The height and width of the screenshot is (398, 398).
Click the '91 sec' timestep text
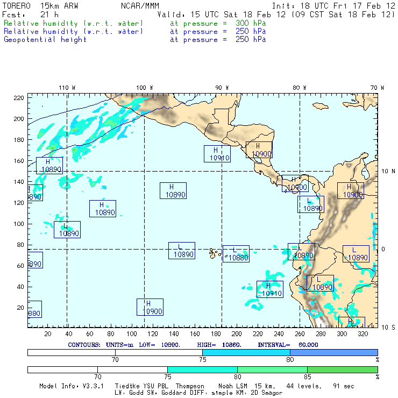click(344, 386)
